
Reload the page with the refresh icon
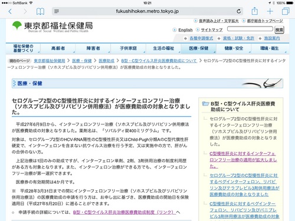click(x=238, y=11)
